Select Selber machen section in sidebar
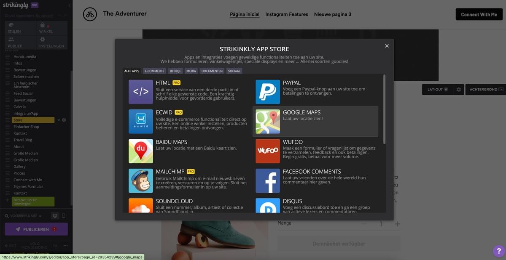Image resolution: width=506 pixels, height=260 pixels. point(26,77)
